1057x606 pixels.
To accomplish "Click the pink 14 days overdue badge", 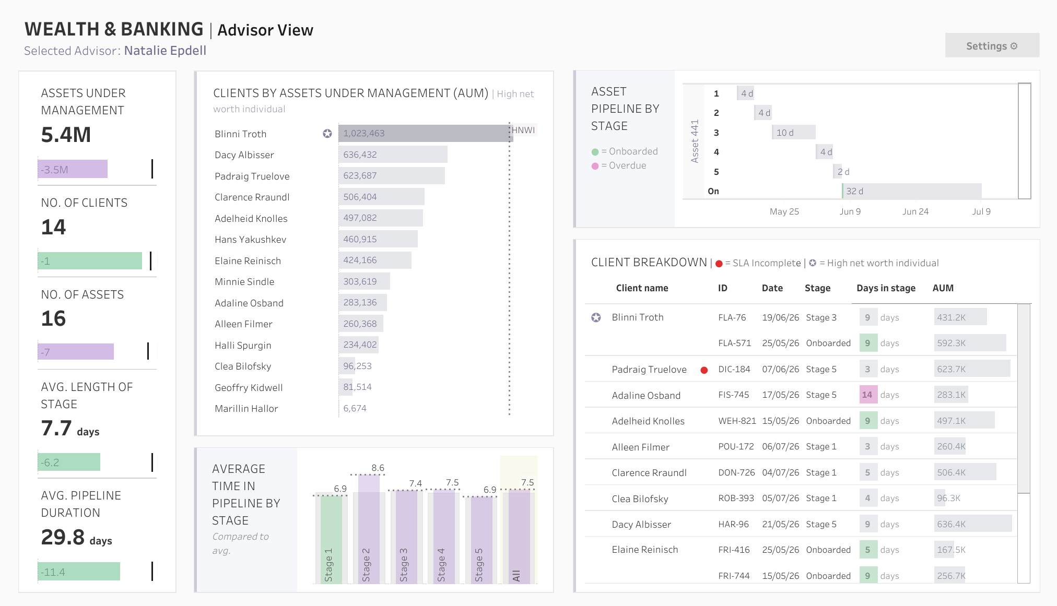I will [868, 395].
